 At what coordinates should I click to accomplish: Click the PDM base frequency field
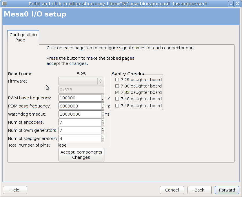[80, 106]
